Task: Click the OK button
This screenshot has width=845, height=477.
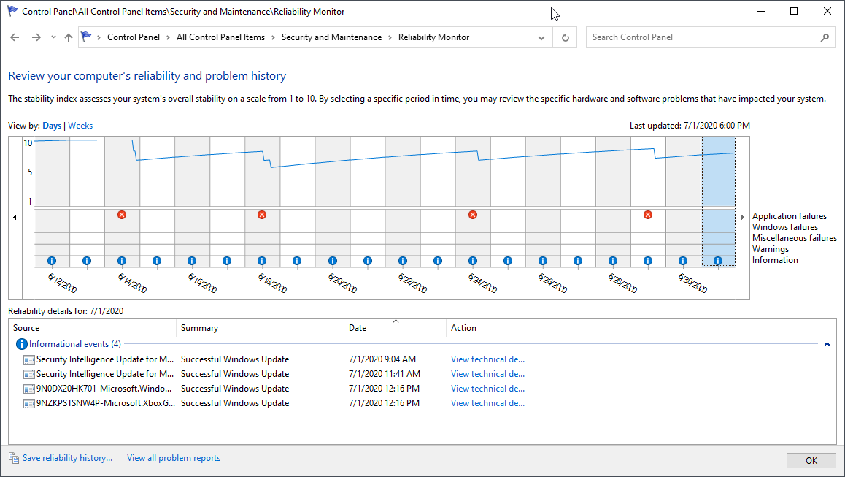Action: click(x=811, y=460)
